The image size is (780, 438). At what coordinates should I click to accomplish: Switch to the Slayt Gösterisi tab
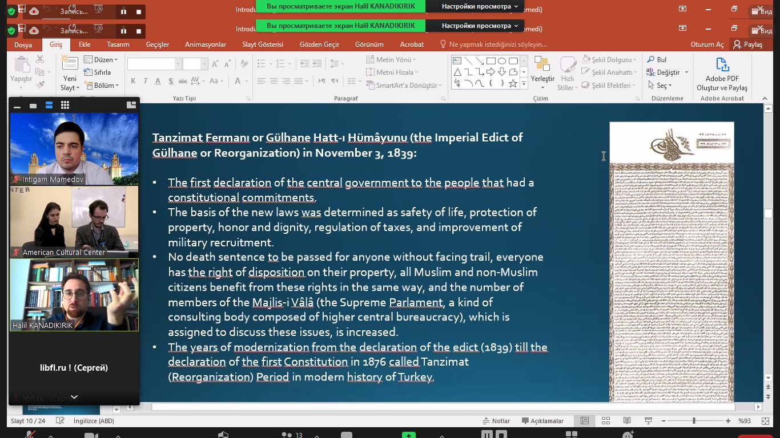pyautogui.click(x=263, y=44)
